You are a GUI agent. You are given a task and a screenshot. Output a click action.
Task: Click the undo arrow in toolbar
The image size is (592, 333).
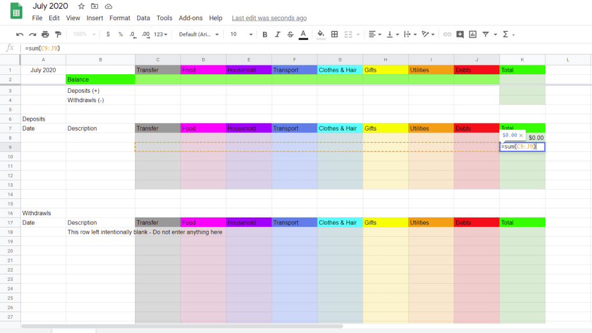pyautogui.click(x=20, y=35)
